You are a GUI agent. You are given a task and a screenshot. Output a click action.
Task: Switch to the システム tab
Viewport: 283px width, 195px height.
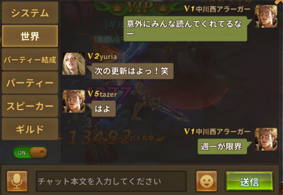[30, 13]
